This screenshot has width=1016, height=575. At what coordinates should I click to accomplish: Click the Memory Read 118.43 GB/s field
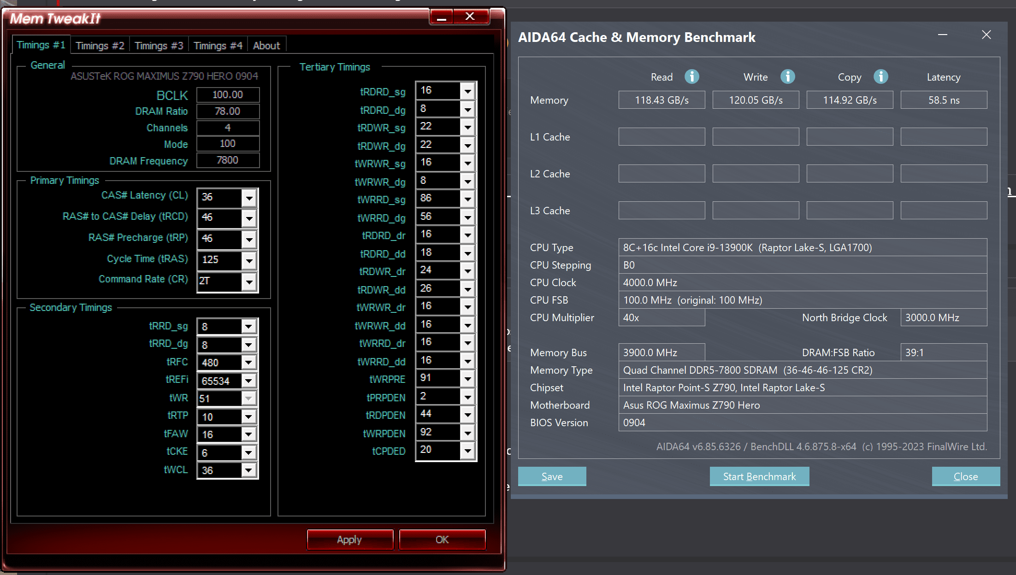pyautogui.click(x=662, y=100)
